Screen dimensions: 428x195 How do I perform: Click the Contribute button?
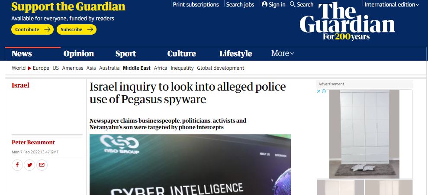tap(32, 29)
